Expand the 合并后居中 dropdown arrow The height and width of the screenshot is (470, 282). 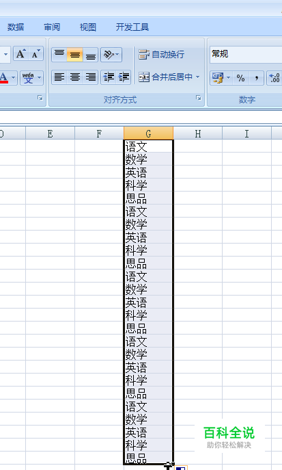pos(197,77)
